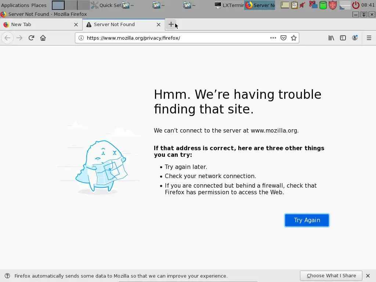Open Quick Setup taskbar window
This screenshot has width=376, height=282.
tap(106, 5)
